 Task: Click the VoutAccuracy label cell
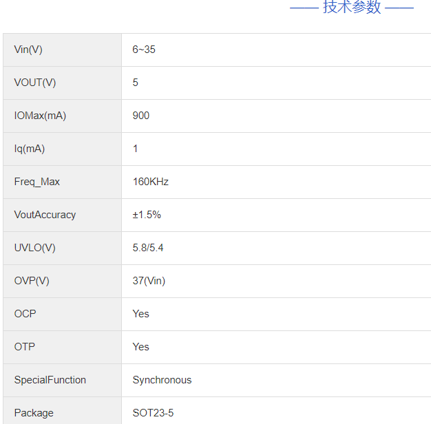[x=45, y=215]
